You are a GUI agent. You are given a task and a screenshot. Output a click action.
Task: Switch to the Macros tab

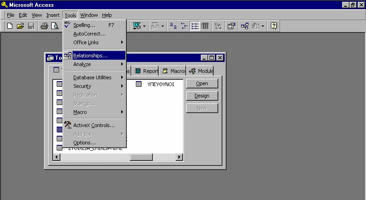point(173,71)
